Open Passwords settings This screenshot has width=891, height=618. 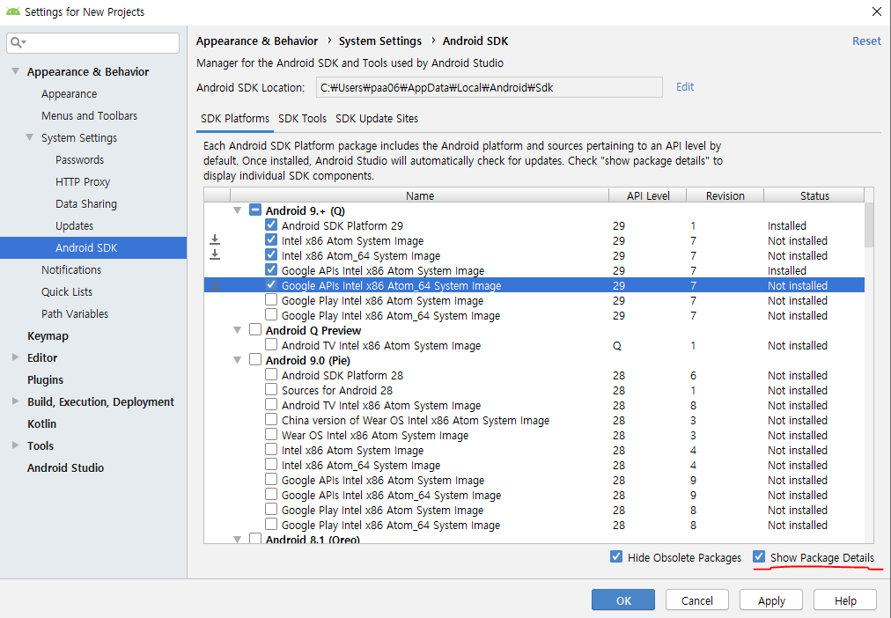tap(79, 159)
